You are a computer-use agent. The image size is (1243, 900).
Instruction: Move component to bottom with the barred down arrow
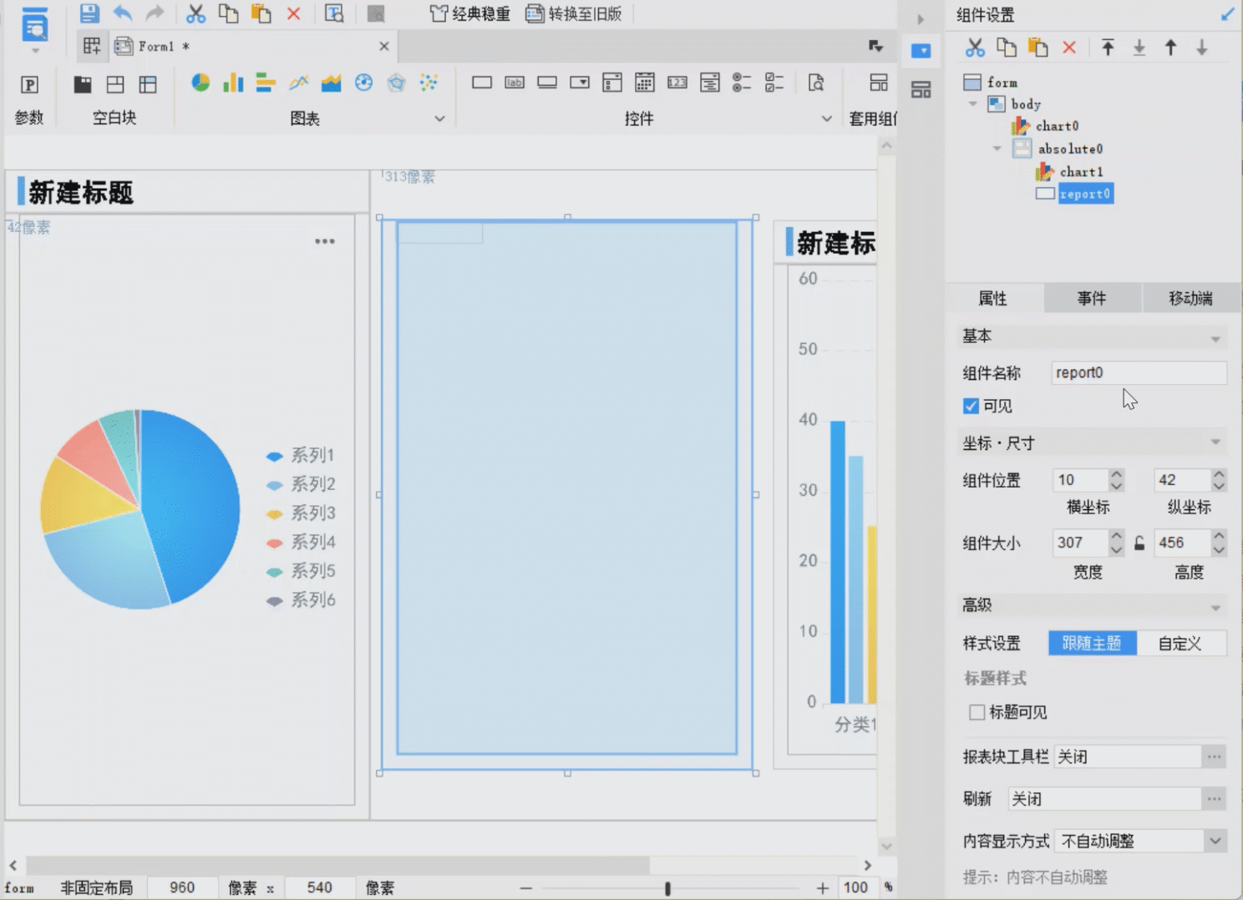tap(1139, 48)
